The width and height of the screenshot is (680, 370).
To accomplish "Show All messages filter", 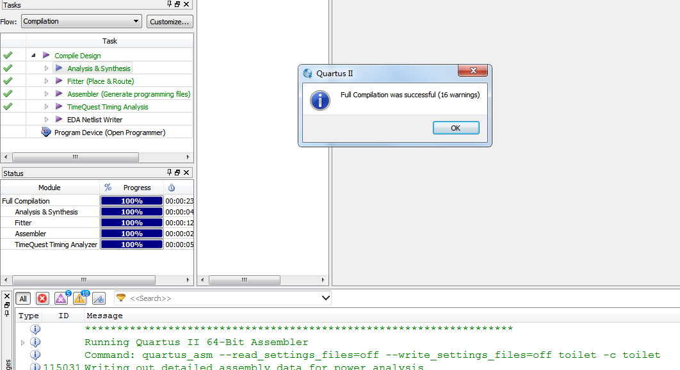I will click(23, 298).
